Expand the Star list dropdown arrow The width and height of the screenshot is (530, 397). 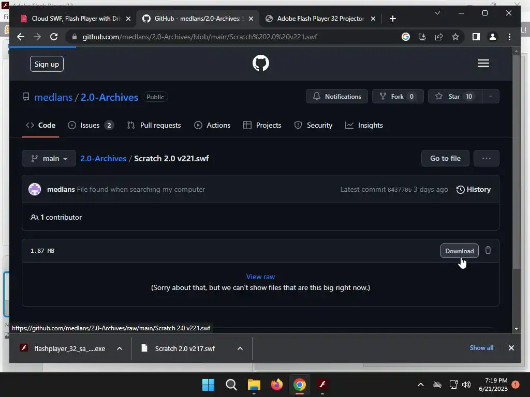pyautogui.click(x=490, y=97)
